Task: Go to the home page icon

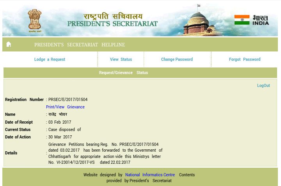Action: pos(9,44)
